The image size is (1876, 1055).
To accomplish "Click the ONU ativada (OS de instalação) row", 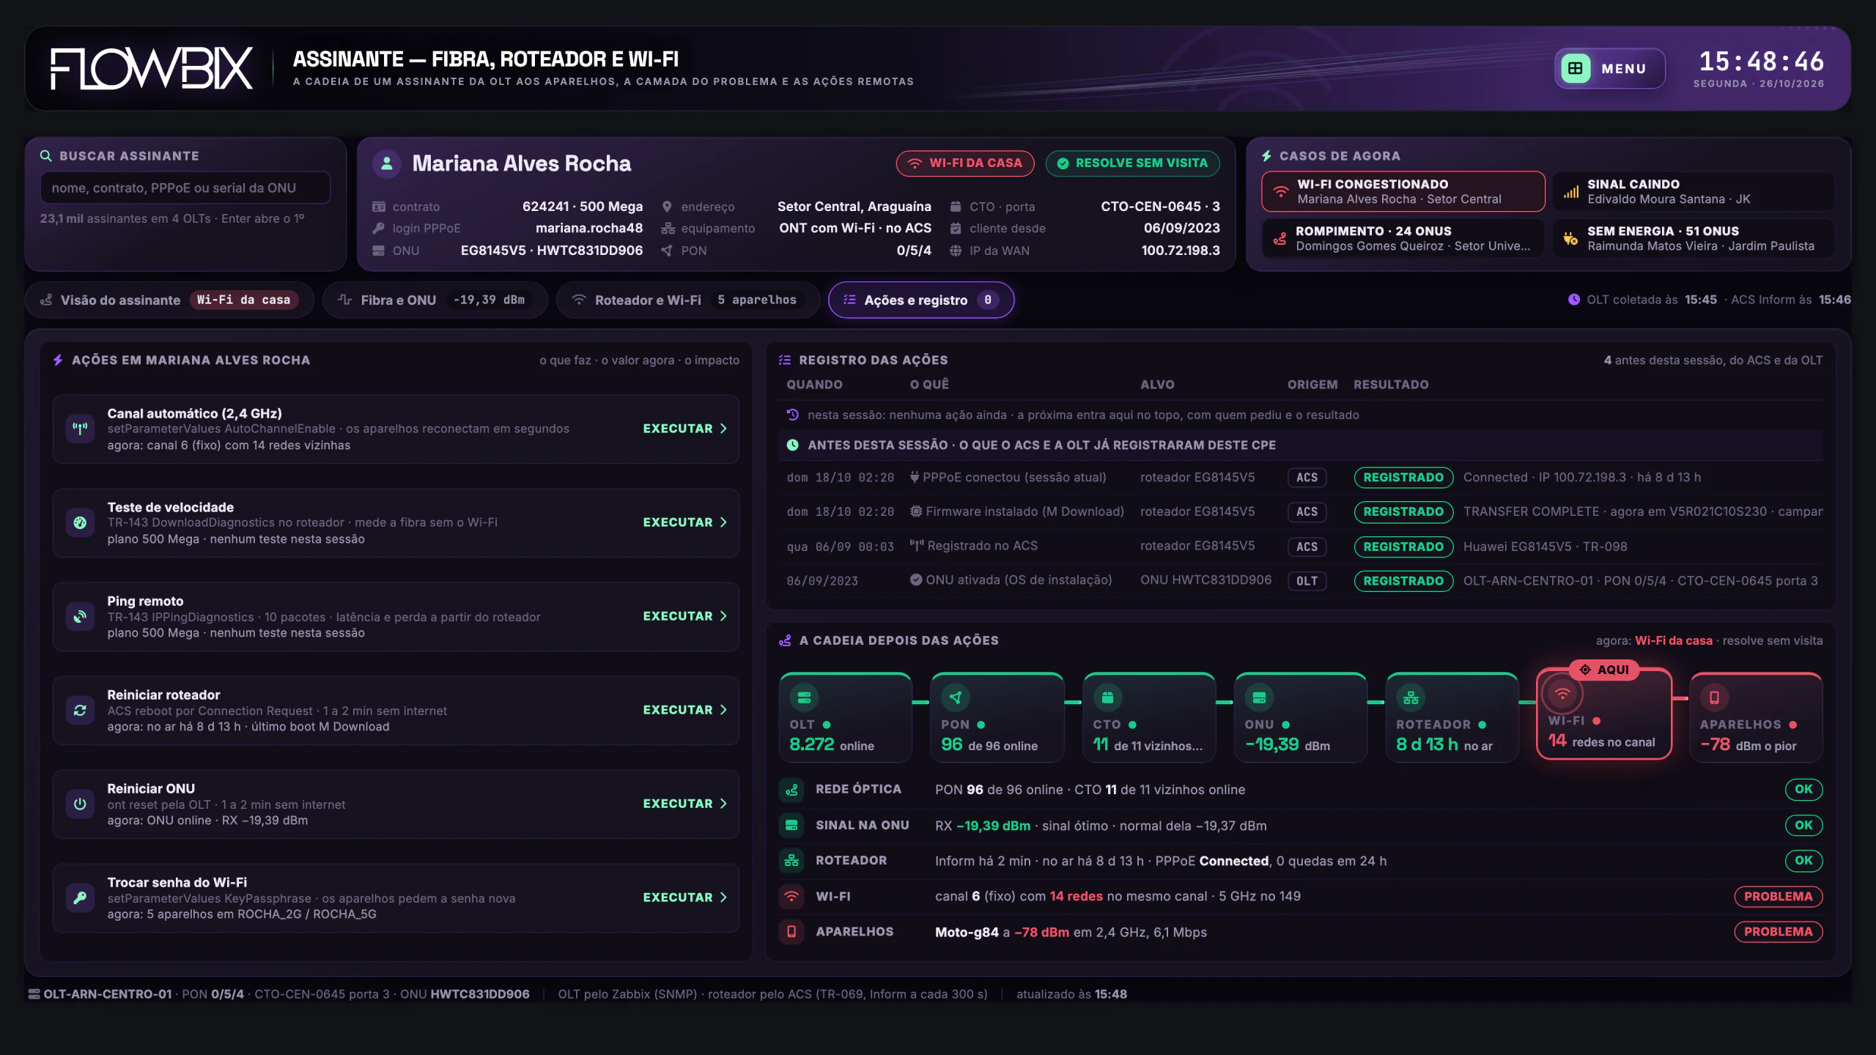I will [x=1301, y=580].
